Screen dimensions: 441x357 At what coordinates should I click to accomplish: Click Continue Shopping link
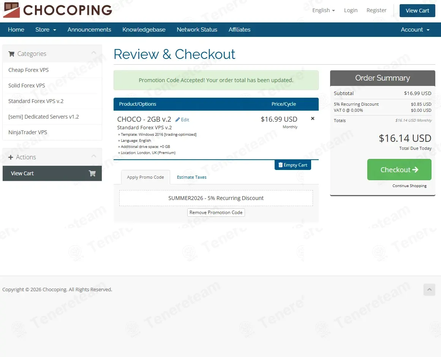click(x=409, y=186)
